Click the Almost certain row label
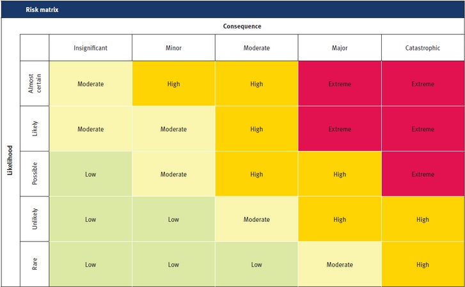The image size is (465, 287). [35, 84]
